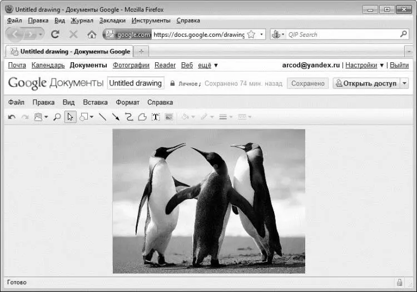Image resolution: width=417 pixels, height=292 pixels.
Task: Open a new tab with plus button
Action: (x=141, y=52)
